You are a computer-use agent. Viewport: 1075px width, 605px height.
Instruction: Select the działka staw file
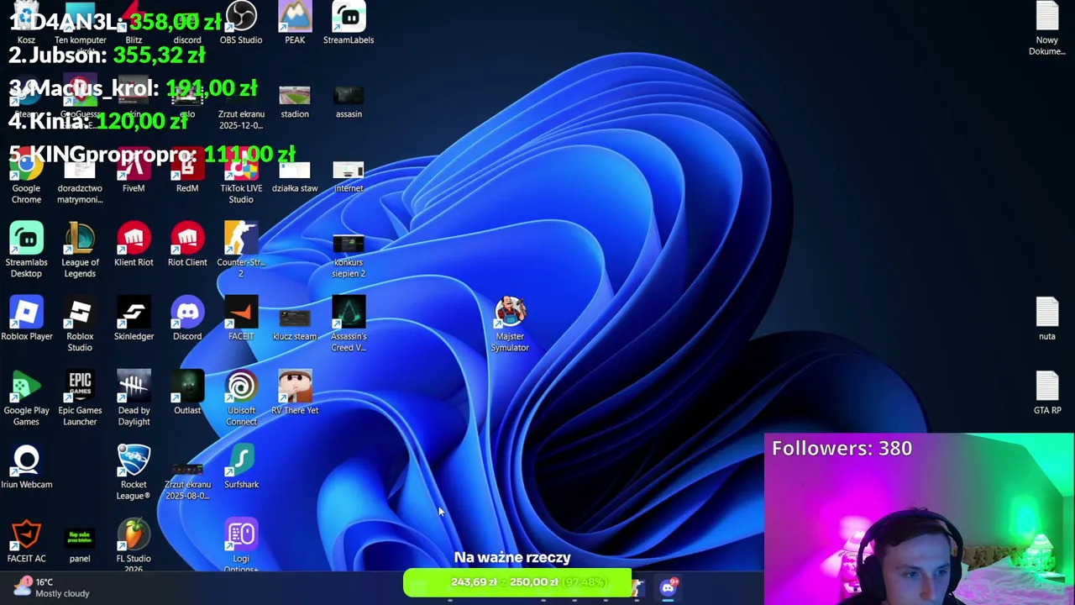295,176
